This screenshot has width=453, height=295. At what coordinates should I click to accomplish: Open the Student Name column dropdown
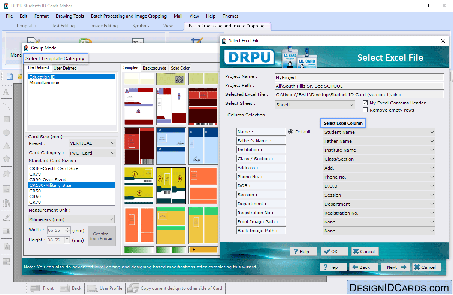379,132
